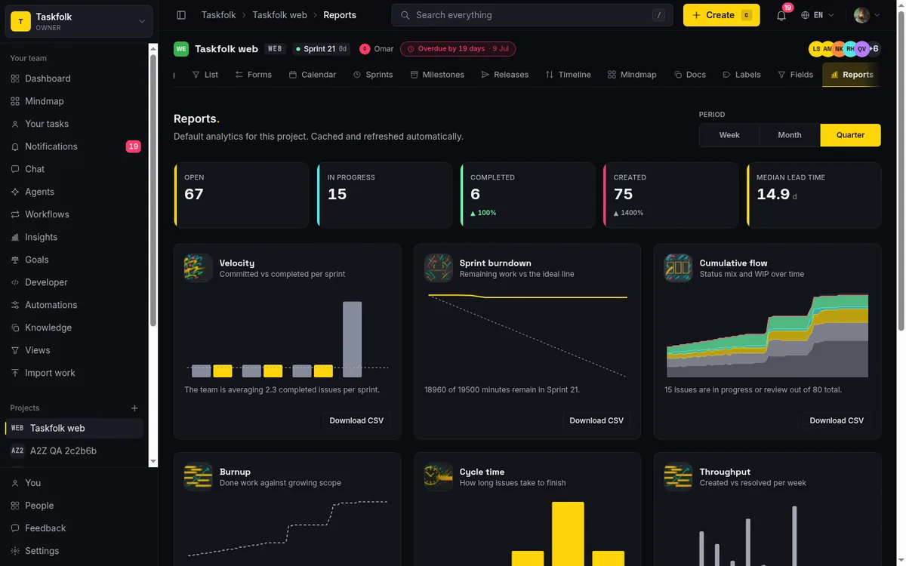This screenshot has width=906, height=566.
Task: Open the A2Z QA 2c2b6b project
Action: pos(74,451)
